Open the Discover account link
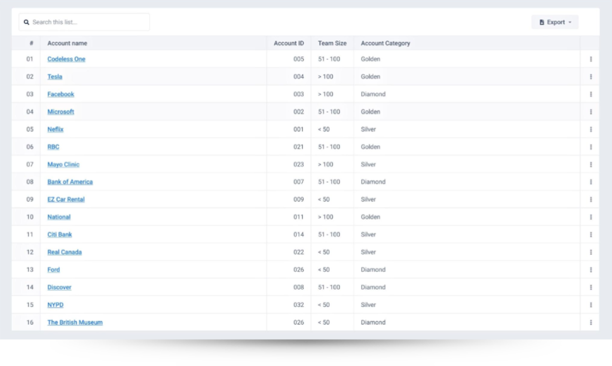612x366 pixels. 59,287
